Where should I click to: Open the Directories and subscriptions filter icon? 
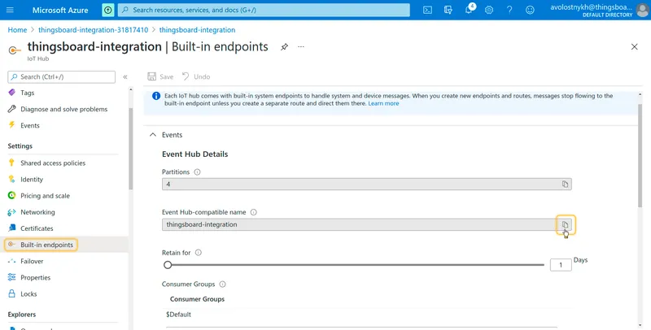pos(448,11)
